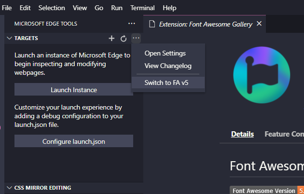Open the Terminal menu

[142, 8]
